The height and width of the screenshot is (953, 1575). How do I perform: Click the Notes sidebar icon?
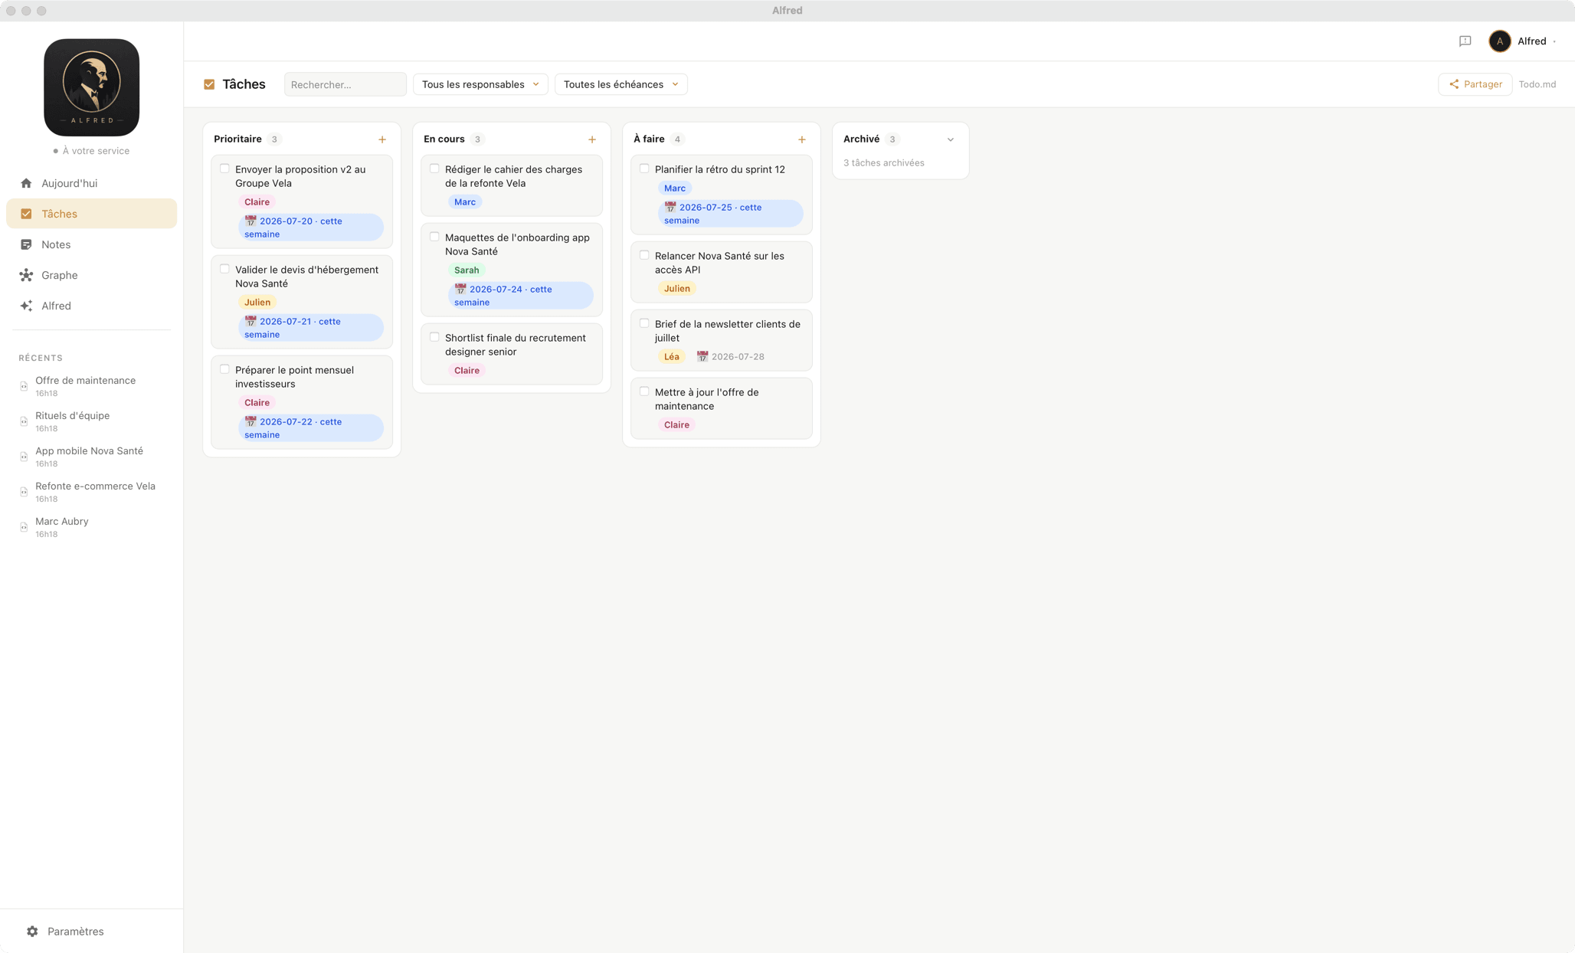26,244
